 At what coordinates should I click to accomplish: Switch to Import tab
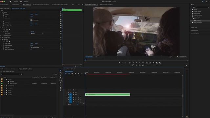tap(16, 2)
